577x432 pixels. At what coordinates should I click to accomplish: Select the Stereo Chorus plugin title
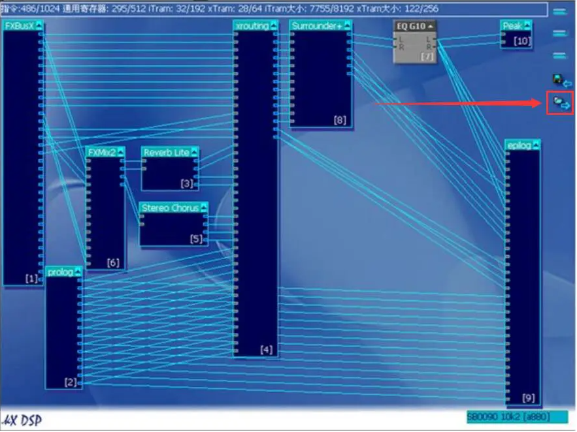[170, 208]
